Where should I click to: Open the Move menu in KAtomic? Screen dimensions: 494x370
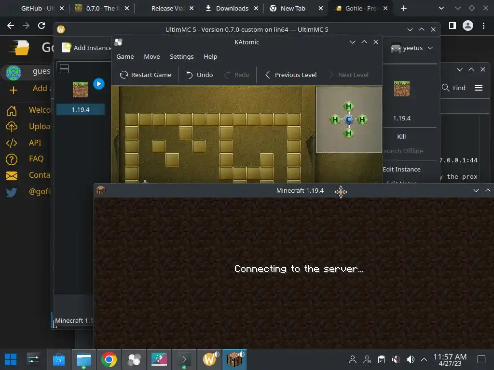pyautogui.click(x=152, y=57)
